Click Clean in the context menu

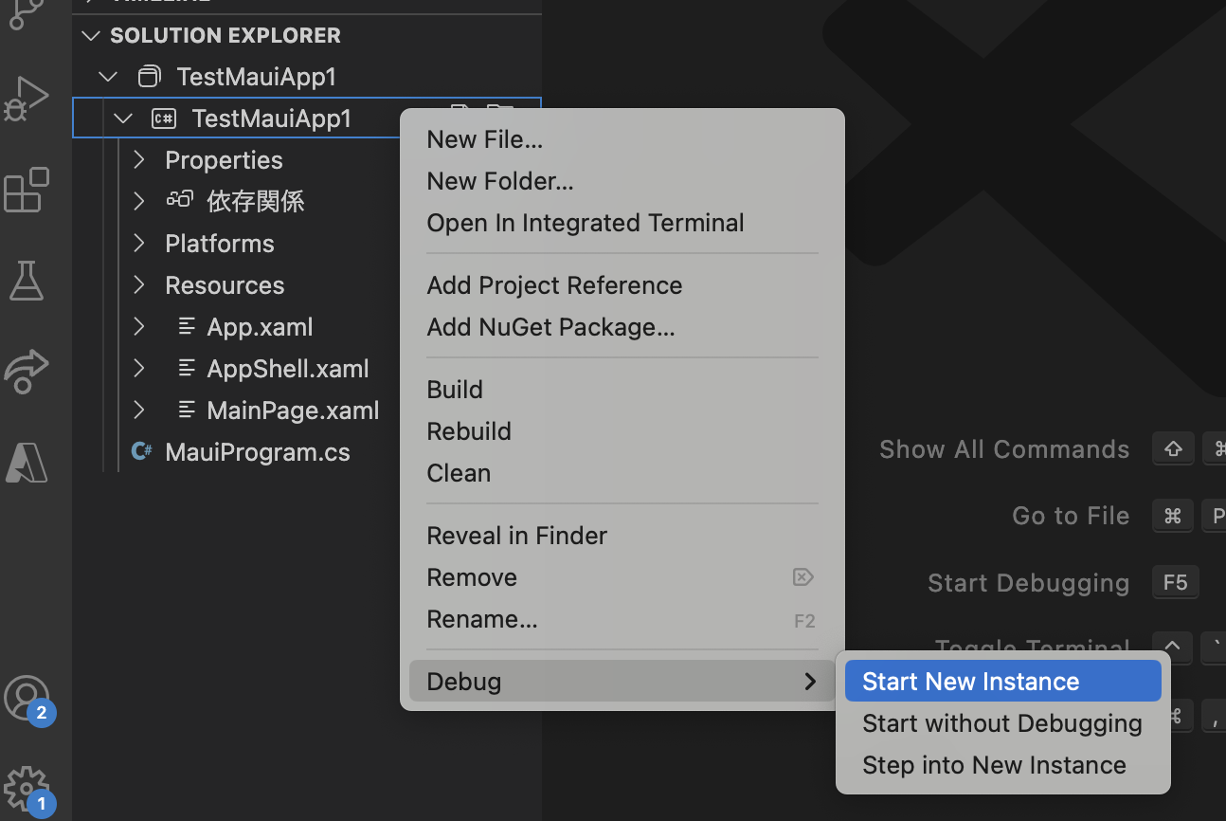pyautogui.click(x=622, y=473)
